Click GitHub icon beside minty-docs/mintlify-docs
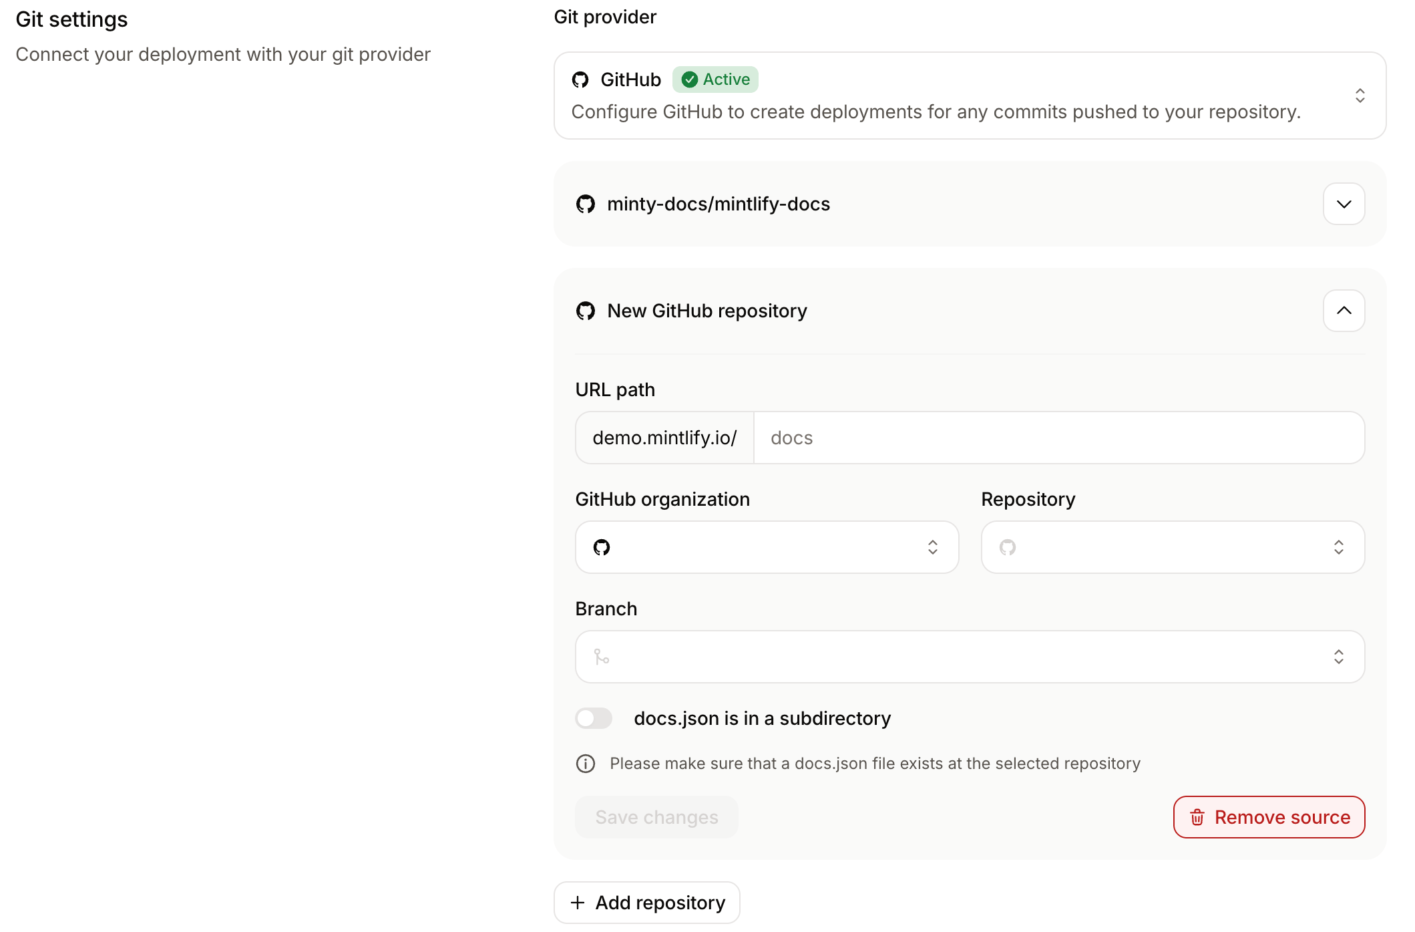 click(586, 204)
